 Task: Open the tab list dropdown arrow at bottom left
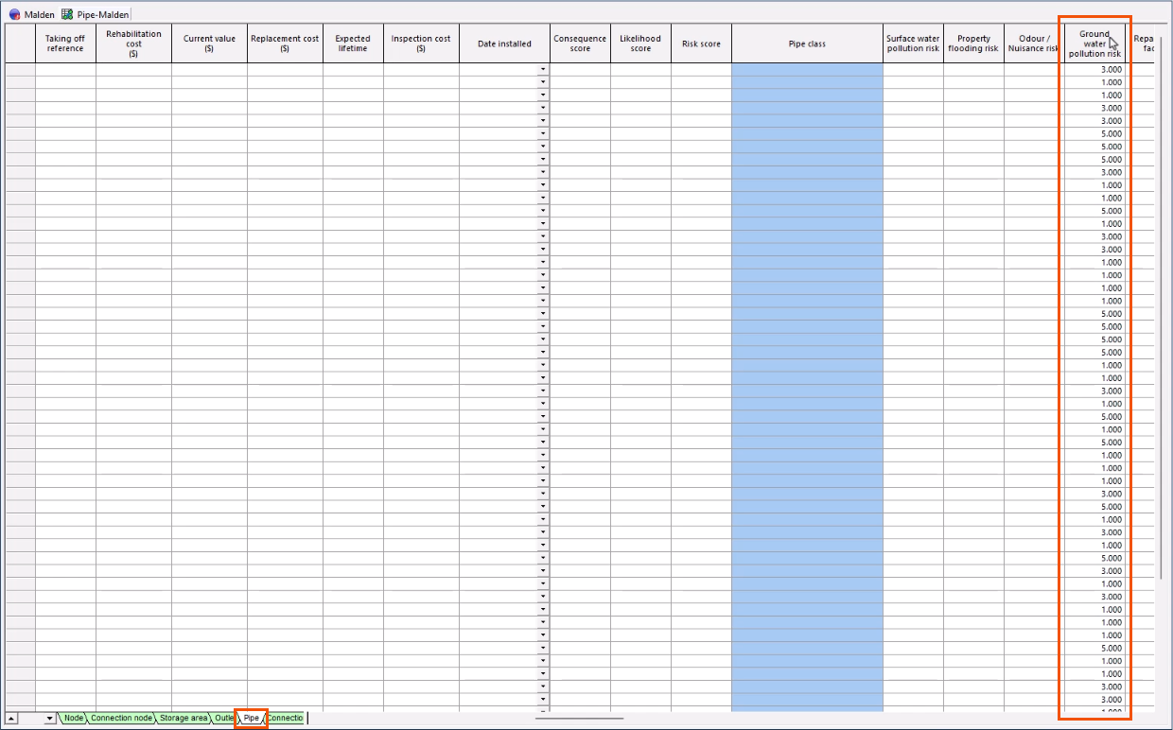[x=51, y=719]
